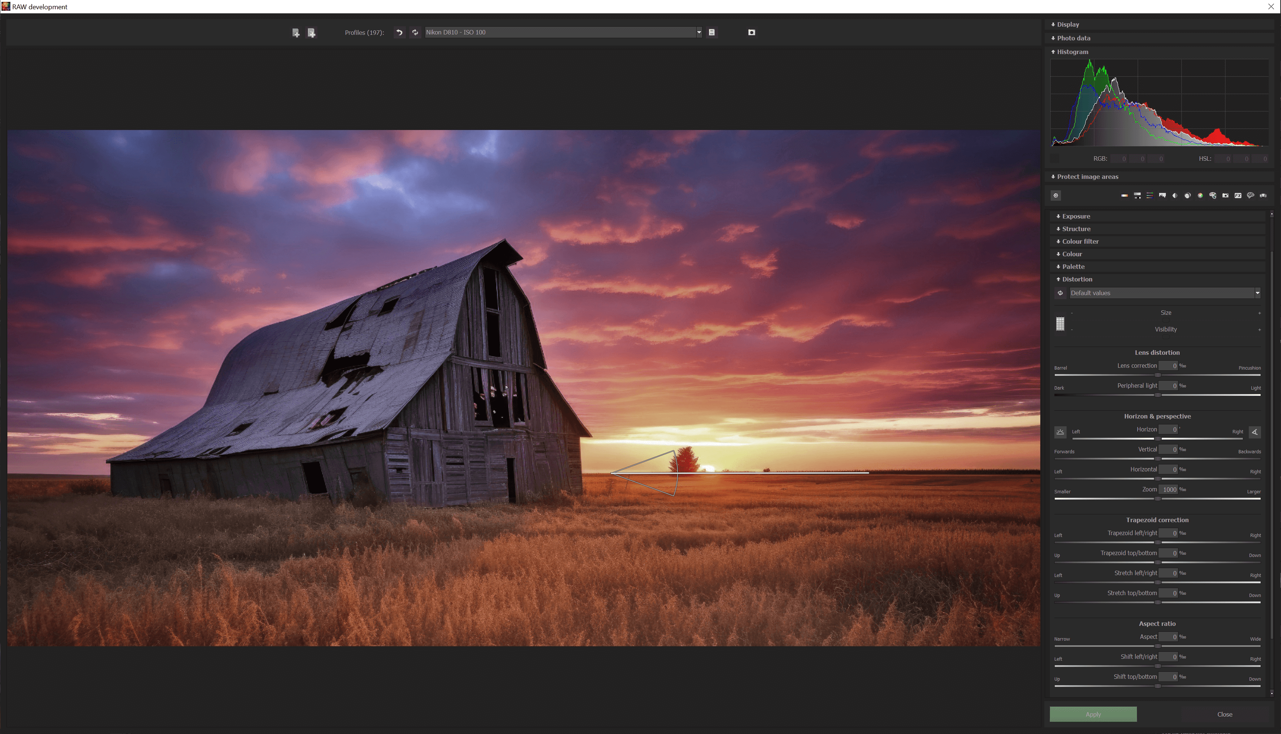Toggle the distortion grid overlay icon
The width and height of the screenshot is (1281, 734).
[x=1060, y=324]
